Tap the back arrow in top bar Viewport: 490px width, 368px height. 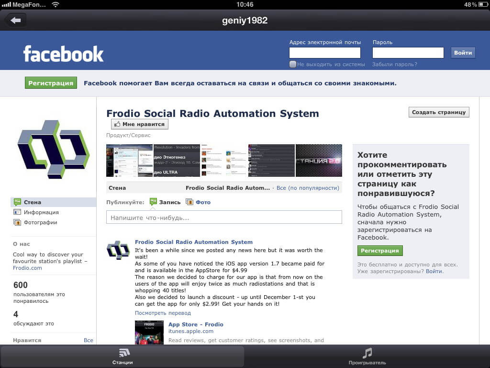click(x=15, y=20)
